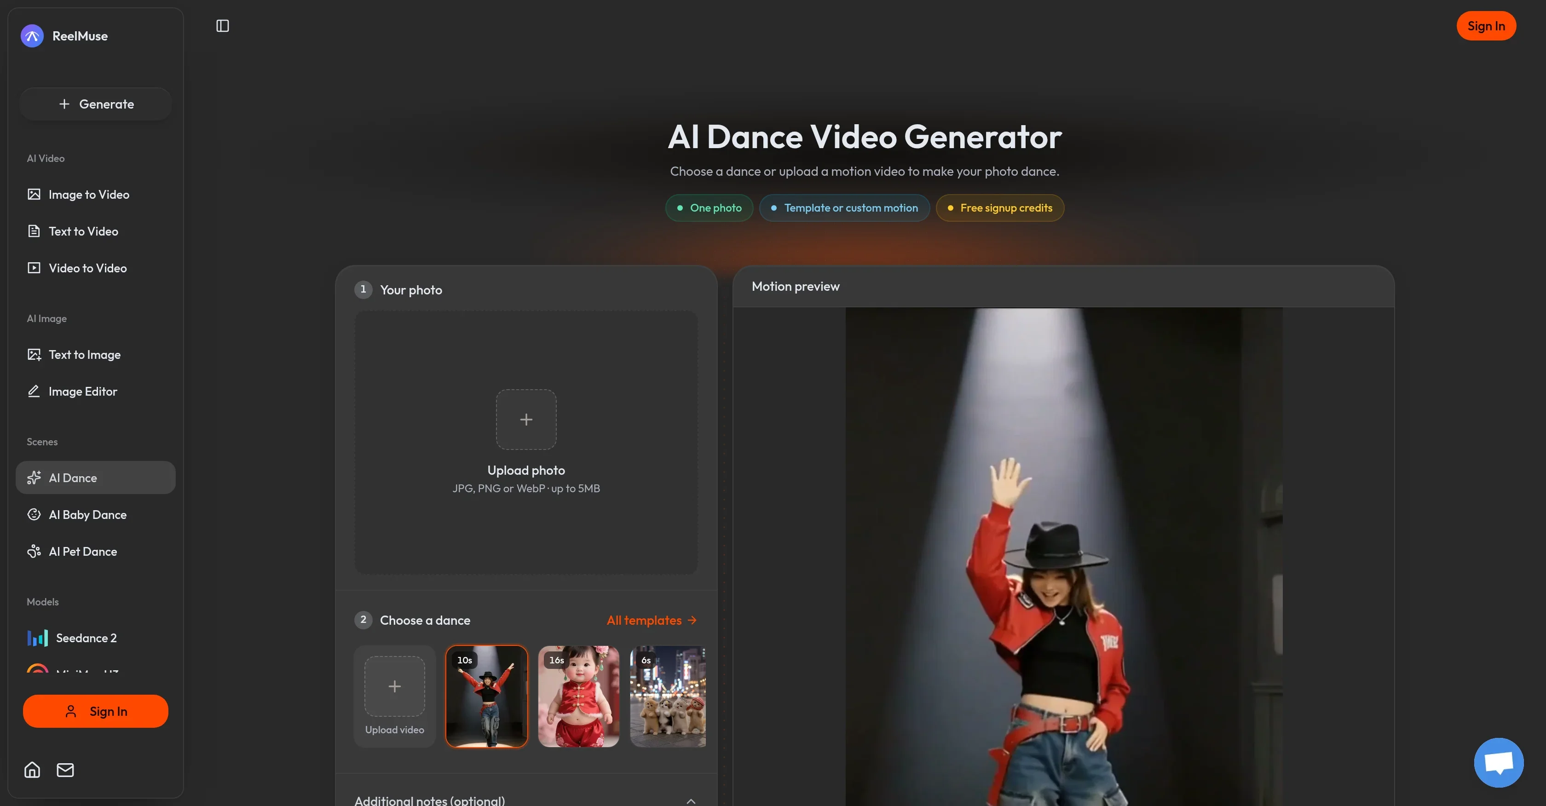This screenshot has width=1546, height=806.
Task: Click the mail envelope icon
Action: tap(65, 769)
